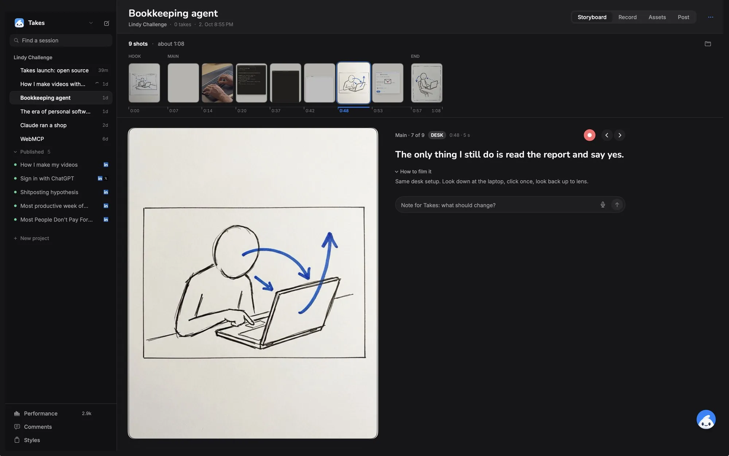Click the folder icon above the storyboard strip

click(x=707, y=44)
